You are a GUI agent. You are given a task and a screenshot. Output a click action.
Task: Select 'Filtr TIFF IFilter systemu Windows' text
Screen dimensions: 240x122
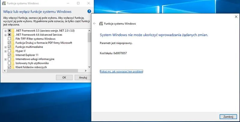[35, 39]
